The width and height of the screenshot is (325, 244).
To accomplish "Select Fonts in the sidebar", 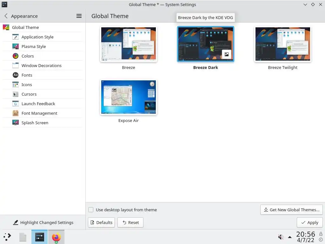I will tap(43, 75).
